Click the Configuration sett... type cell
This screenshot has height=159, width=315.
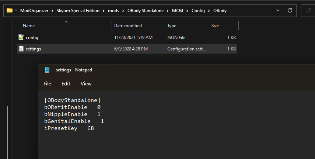coord(187,49)
